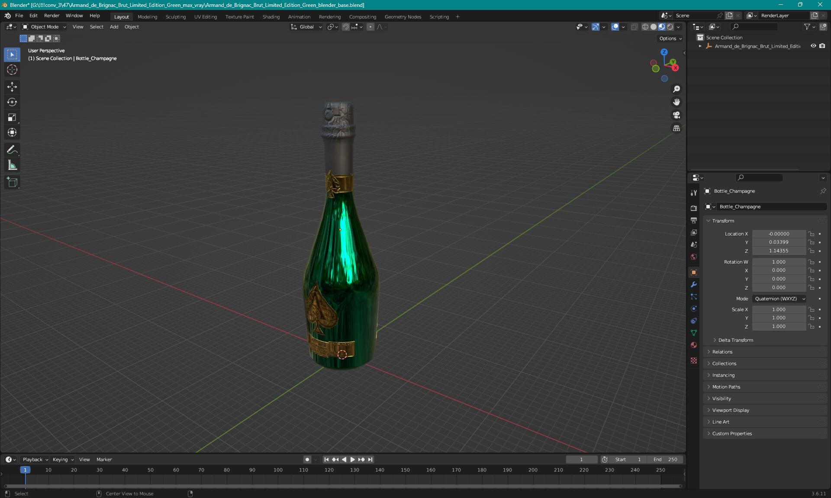Play the animation forward
The height and width of the screenshot is (498, 831).
[352, 460]
